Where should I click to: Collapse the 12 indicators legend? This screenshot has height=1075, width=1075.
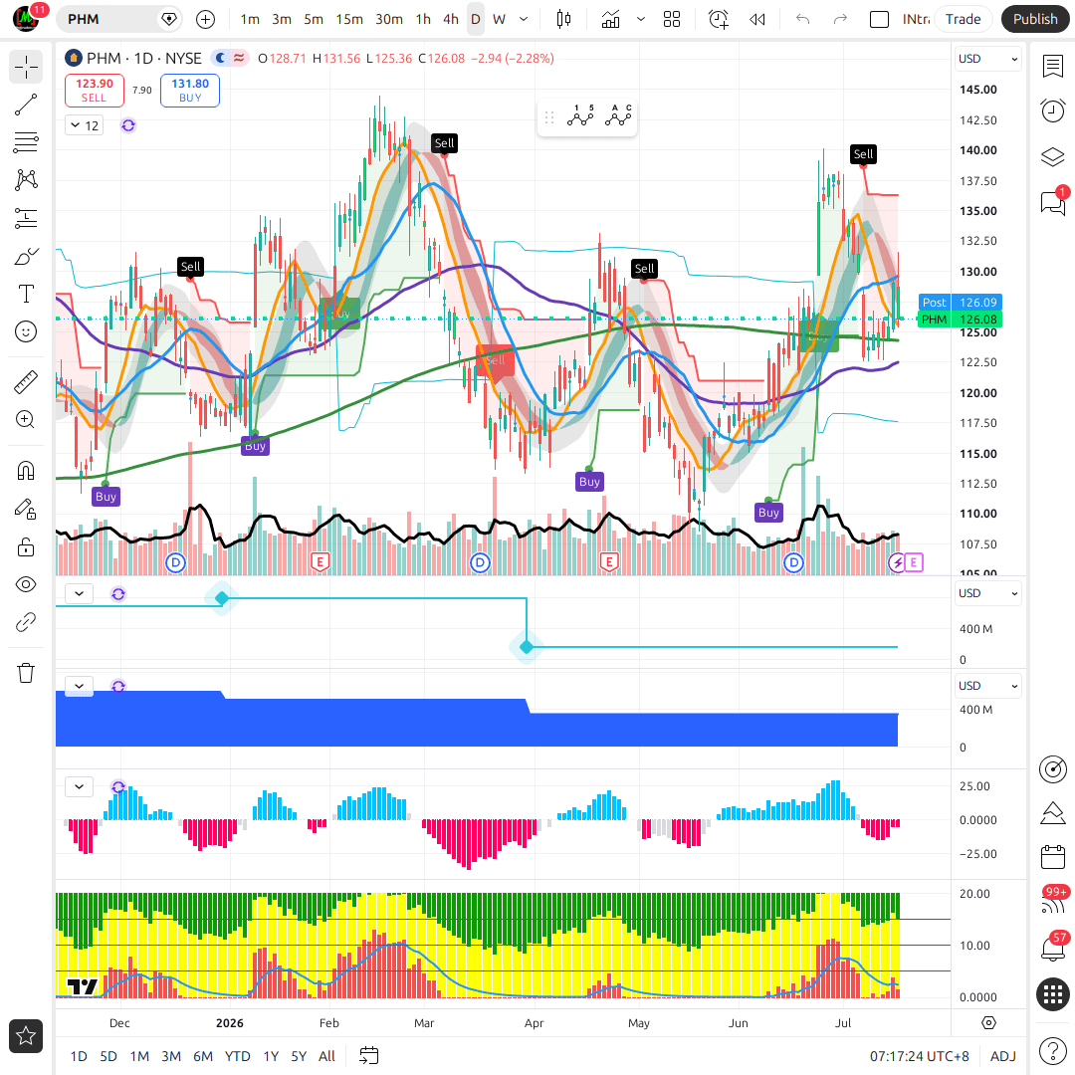pos(85,125)
